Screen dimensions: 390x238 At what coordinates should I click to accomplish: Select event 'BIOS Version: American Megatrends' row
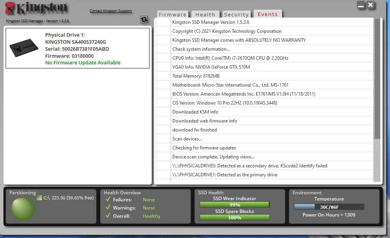pyautogui.click(x=265, y=94)
